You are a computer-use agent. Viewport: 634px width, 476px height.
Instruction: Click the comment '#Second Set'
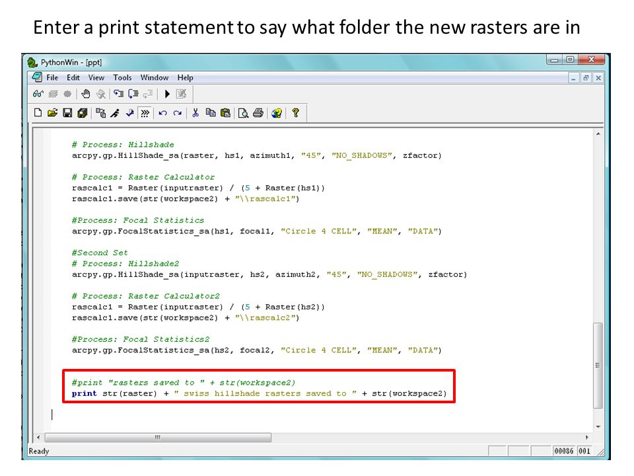click(x=100, y=253)
